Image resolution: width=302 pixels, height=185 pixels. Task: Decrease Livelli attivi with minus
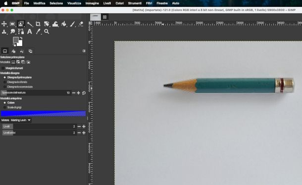click(x=79, y=133)
